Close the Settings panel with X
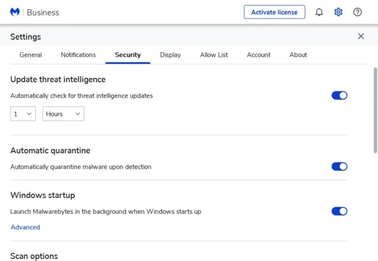This screenshot has height=261, width=378. 361,37
